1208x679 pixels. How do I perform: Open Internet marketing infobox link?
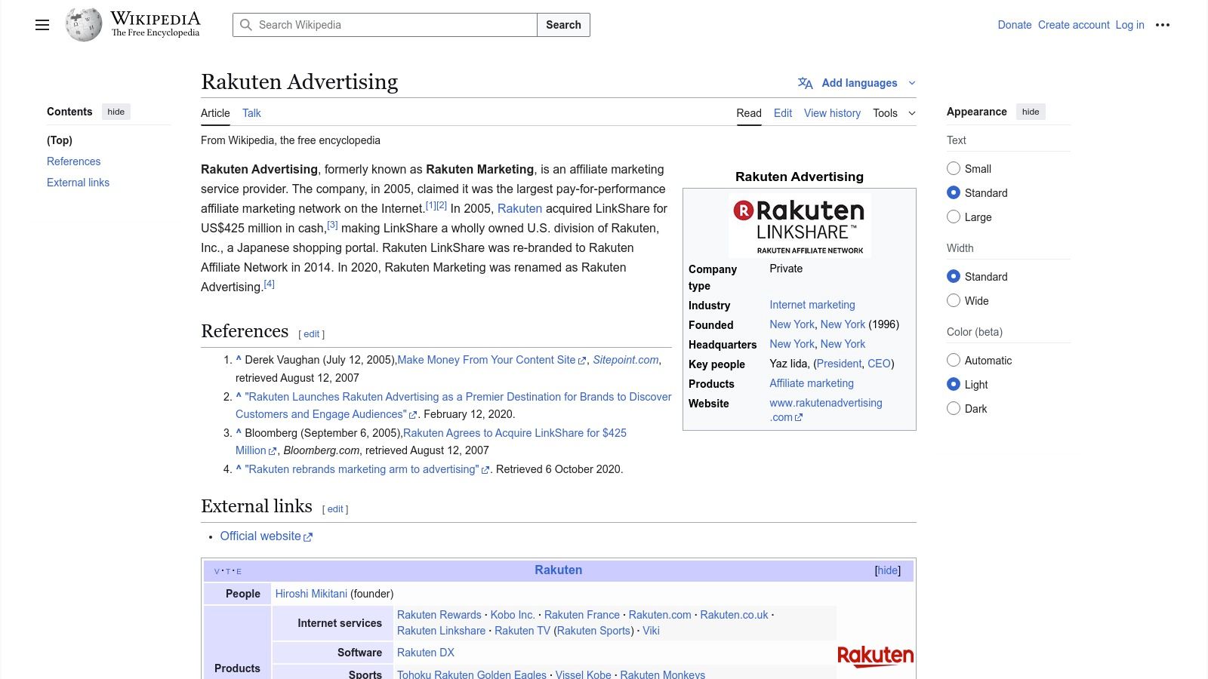812,305
